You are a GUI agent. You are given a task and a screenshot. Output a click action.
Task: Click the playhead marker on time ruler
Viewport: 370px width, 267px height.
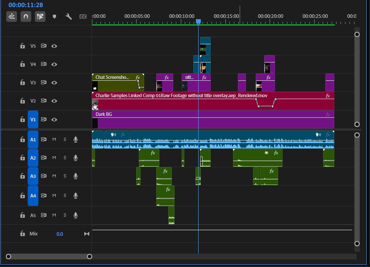point(199,22)
